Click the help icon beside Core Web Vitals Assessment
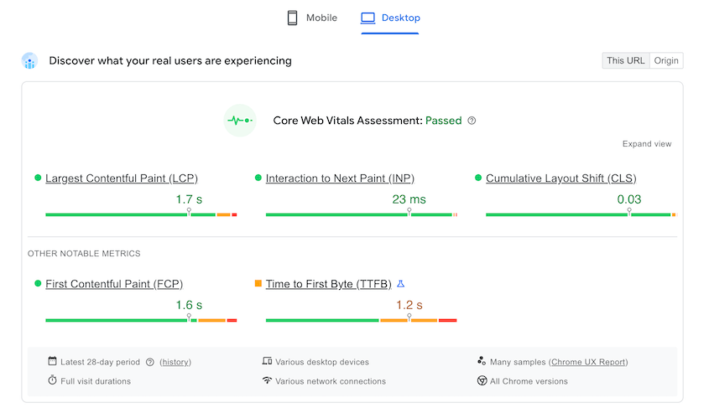709x413 pixels. pyautogui.click(x=472, y=121)
